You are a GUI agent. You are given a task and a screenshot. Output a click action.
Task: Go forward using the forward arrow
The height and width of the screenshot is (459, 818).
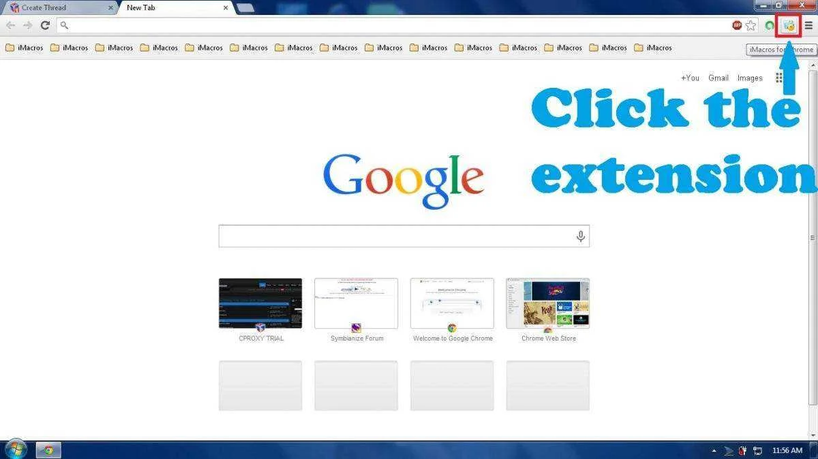point(27,25)
